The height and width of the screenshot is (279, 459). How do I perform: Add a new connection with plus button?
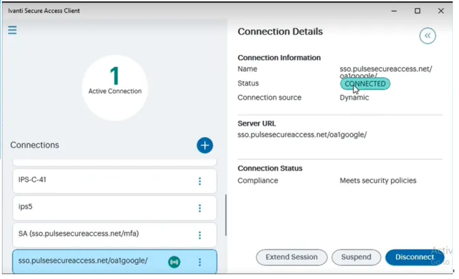(205, 145)
